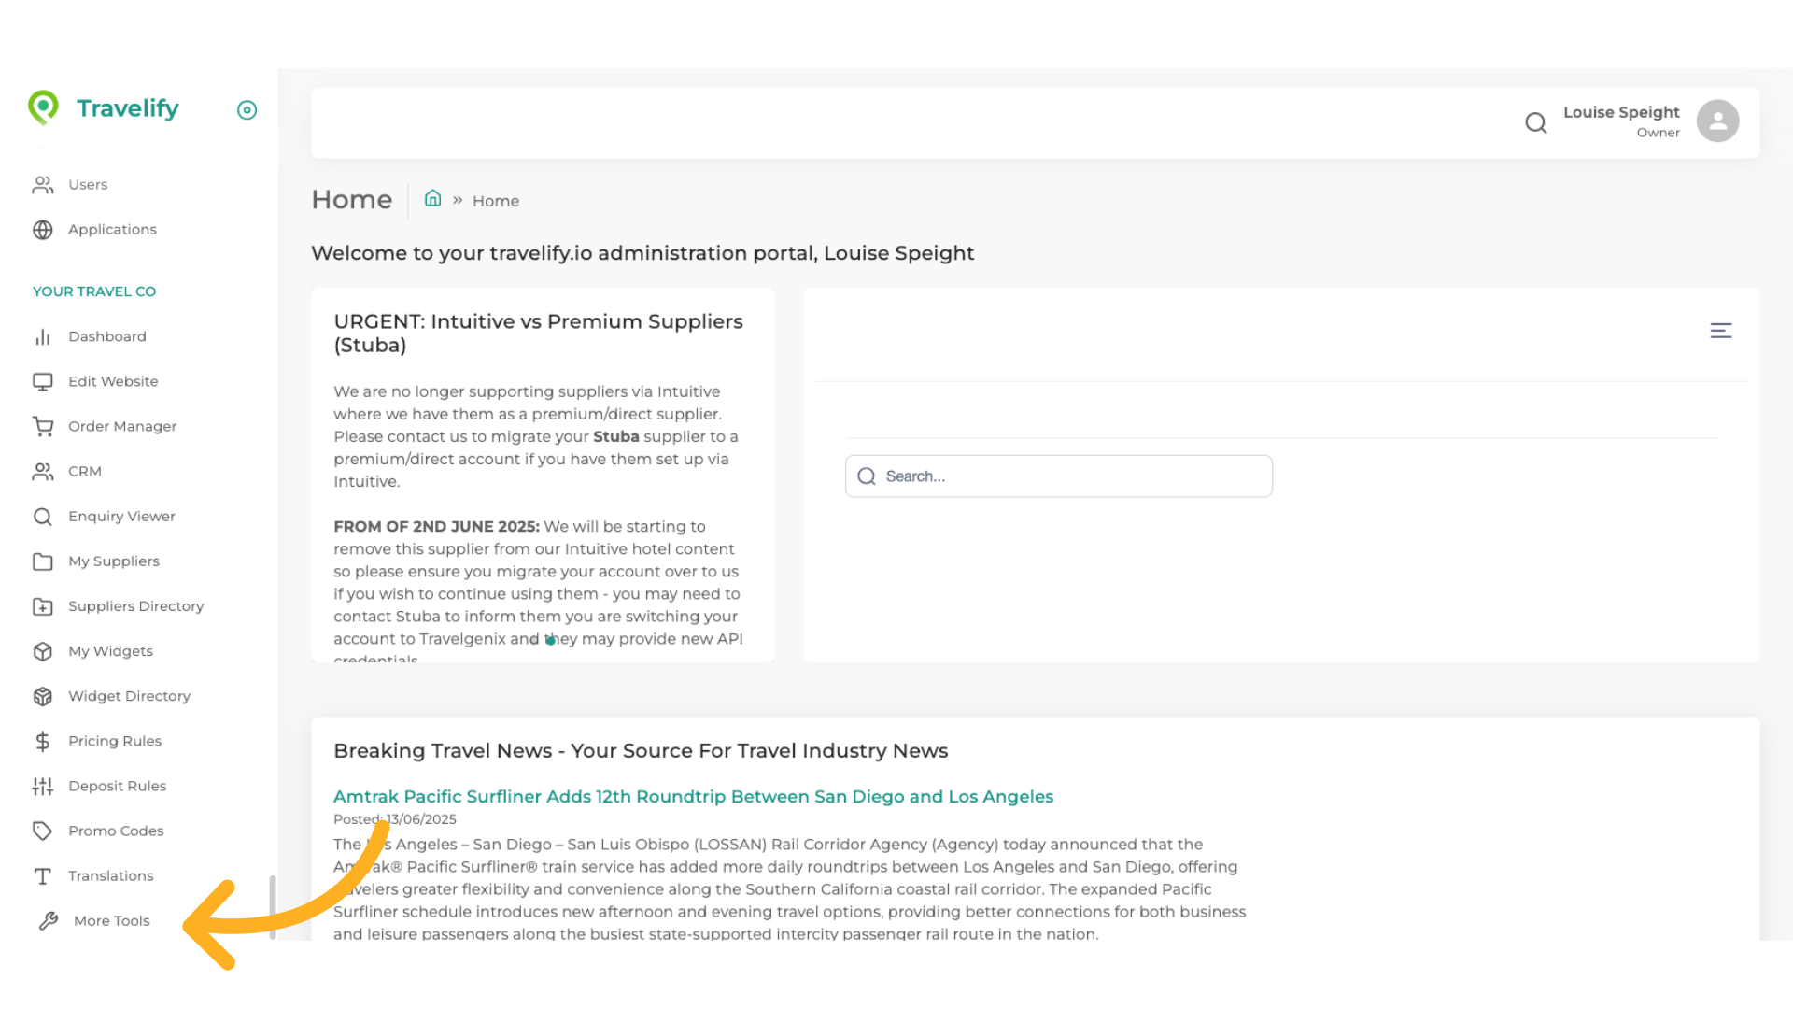Viewport: 1793px width, 1009px height.
Task: Click the Search input field
Action: 1058,476
